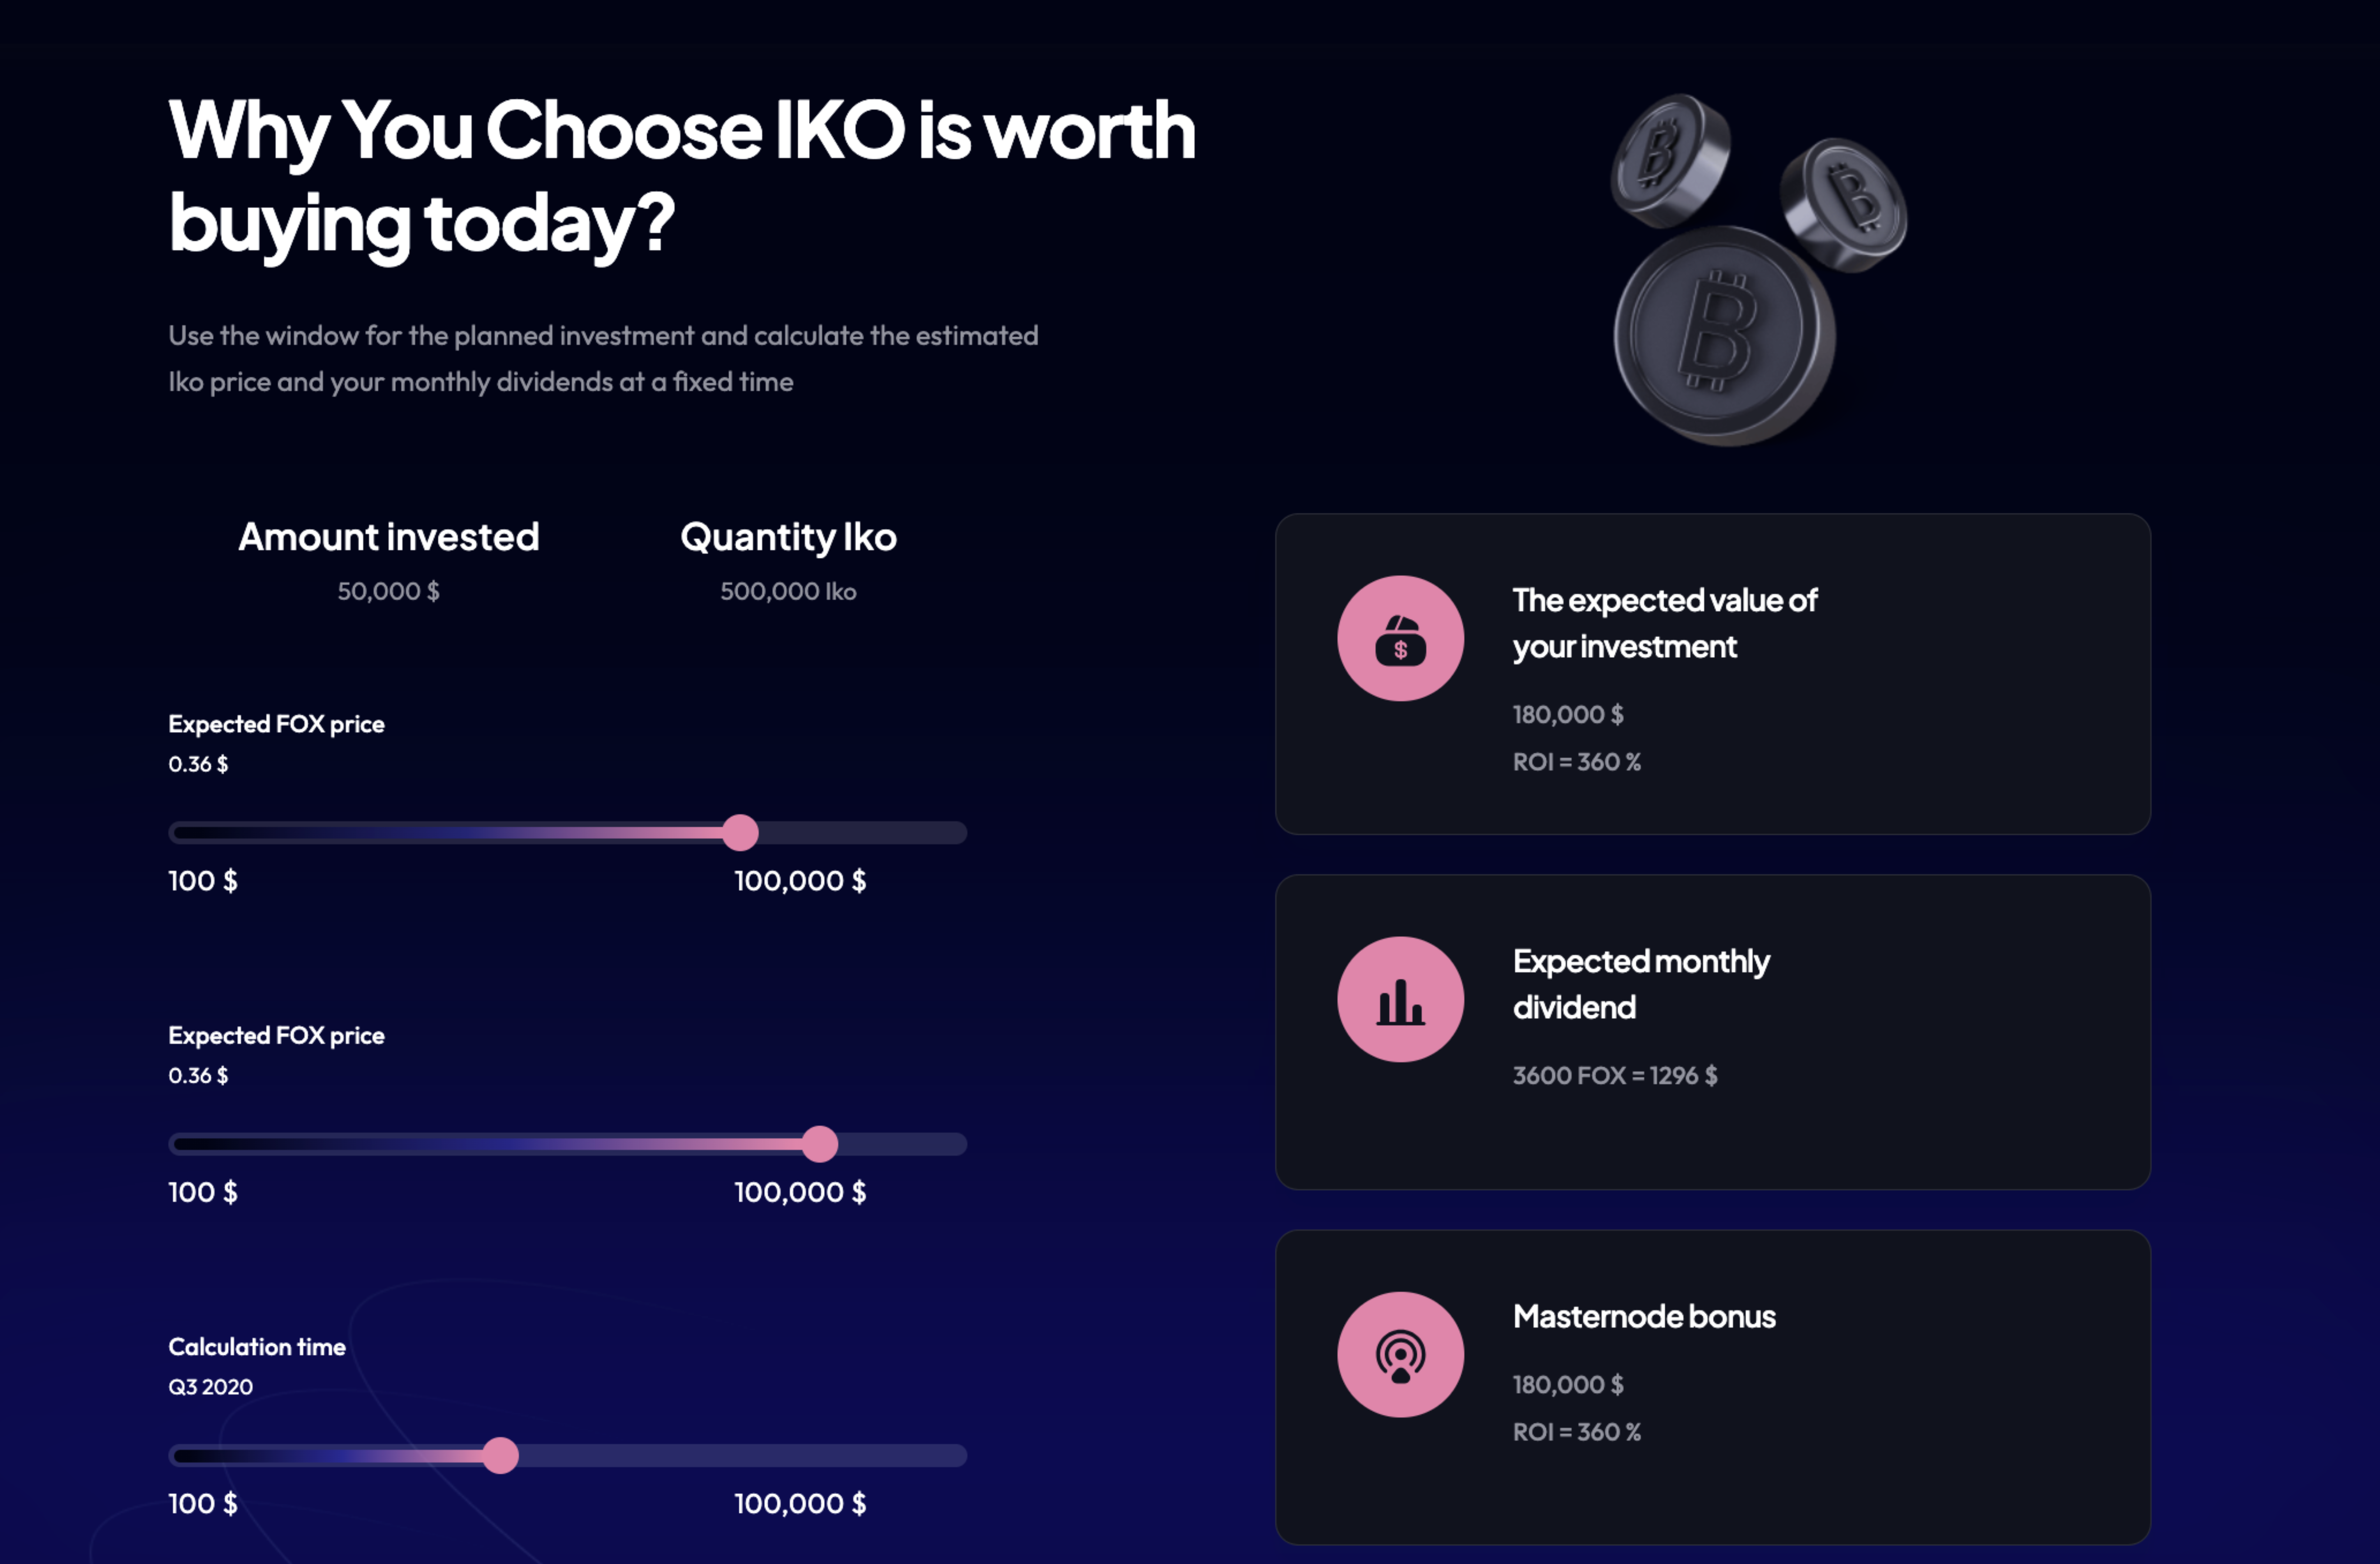
Task: Click the pink bar chart dividend icon
Action: (x=1400, y=999)
